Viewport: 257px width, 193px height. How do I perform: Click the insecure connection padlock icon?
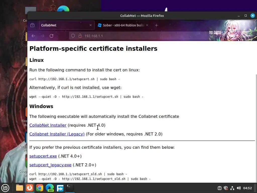(80, 36)
